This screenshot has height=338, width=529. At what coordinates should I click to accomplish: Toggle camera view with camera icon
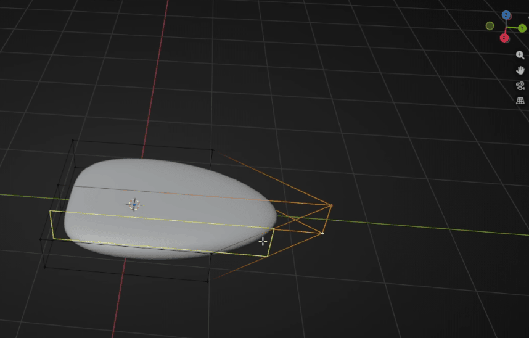coord(520,85)
